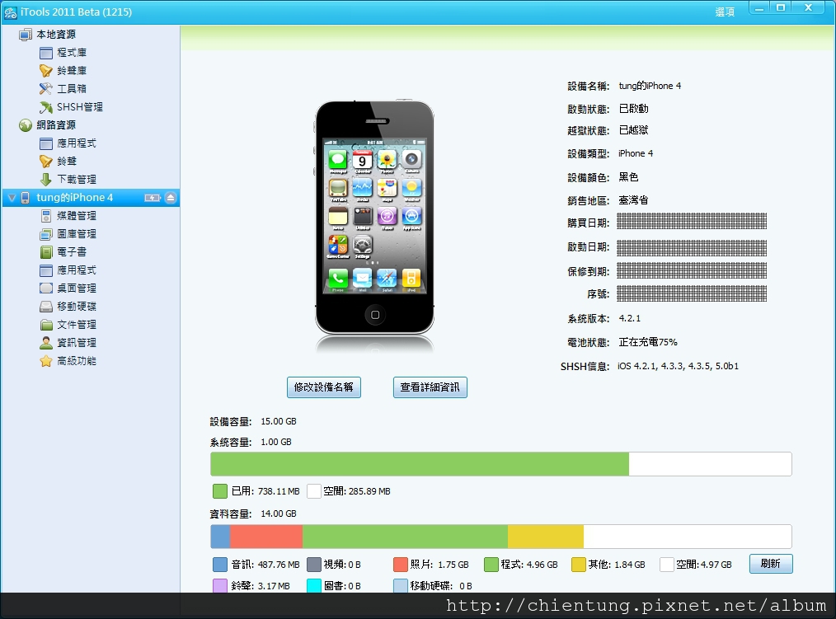Click the 查看詳細資訊 button
Screen dimensions: 836x619
[430, 387]
